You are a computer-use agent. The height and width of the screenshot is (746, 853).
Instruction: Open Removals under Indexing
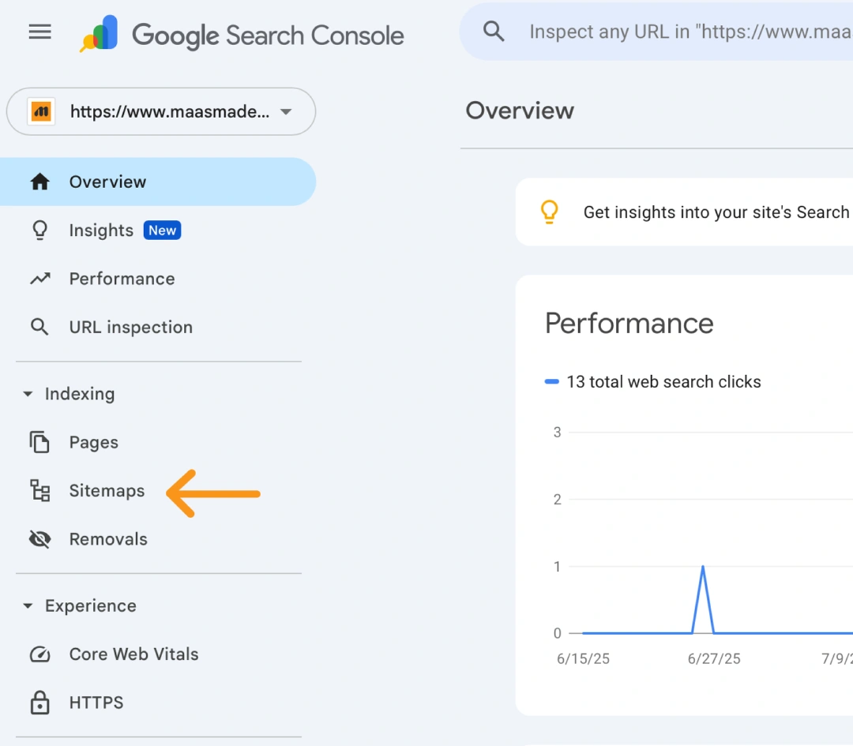click(108, 539)
